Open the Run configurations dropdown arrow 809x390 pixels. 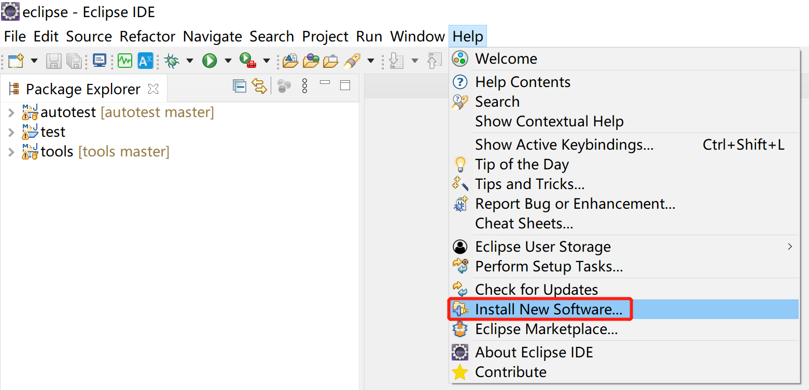click(x=228, y=61)
